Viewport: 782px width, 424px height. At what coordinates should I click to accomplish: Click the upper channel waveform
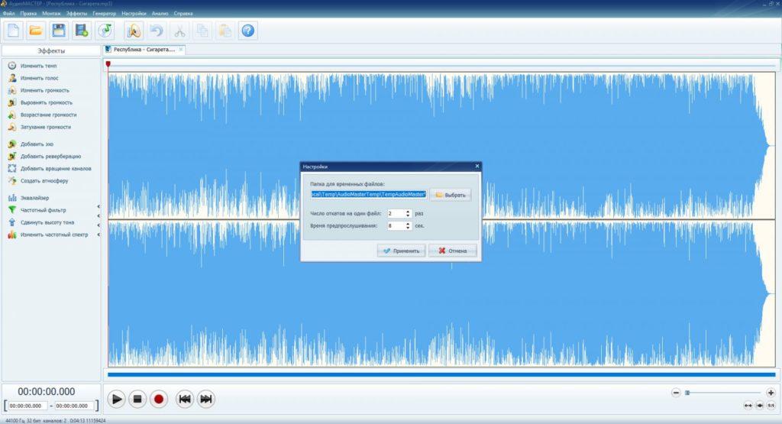coord(441,146)
